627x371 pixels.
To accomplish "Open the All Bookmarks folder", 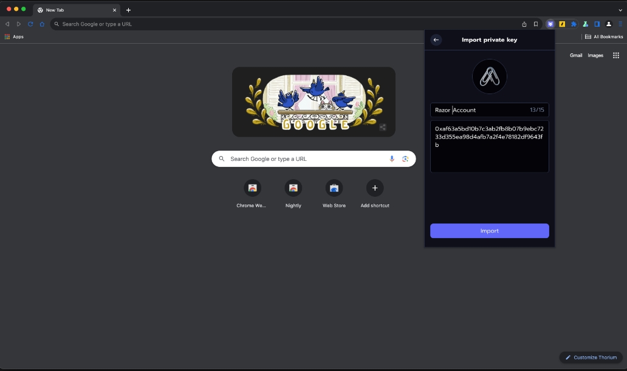I will (604, 37).
